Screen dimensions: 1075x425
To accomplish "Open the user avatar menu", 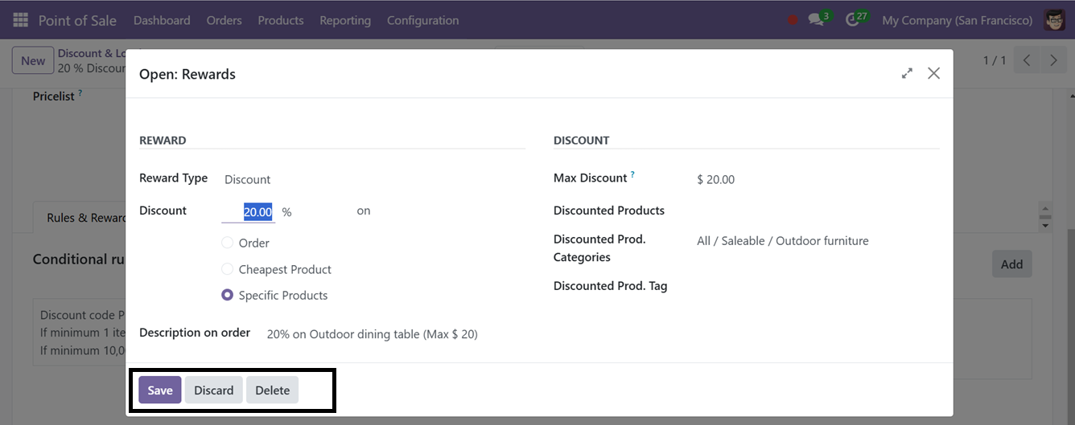I will (x=1055, y=20).
